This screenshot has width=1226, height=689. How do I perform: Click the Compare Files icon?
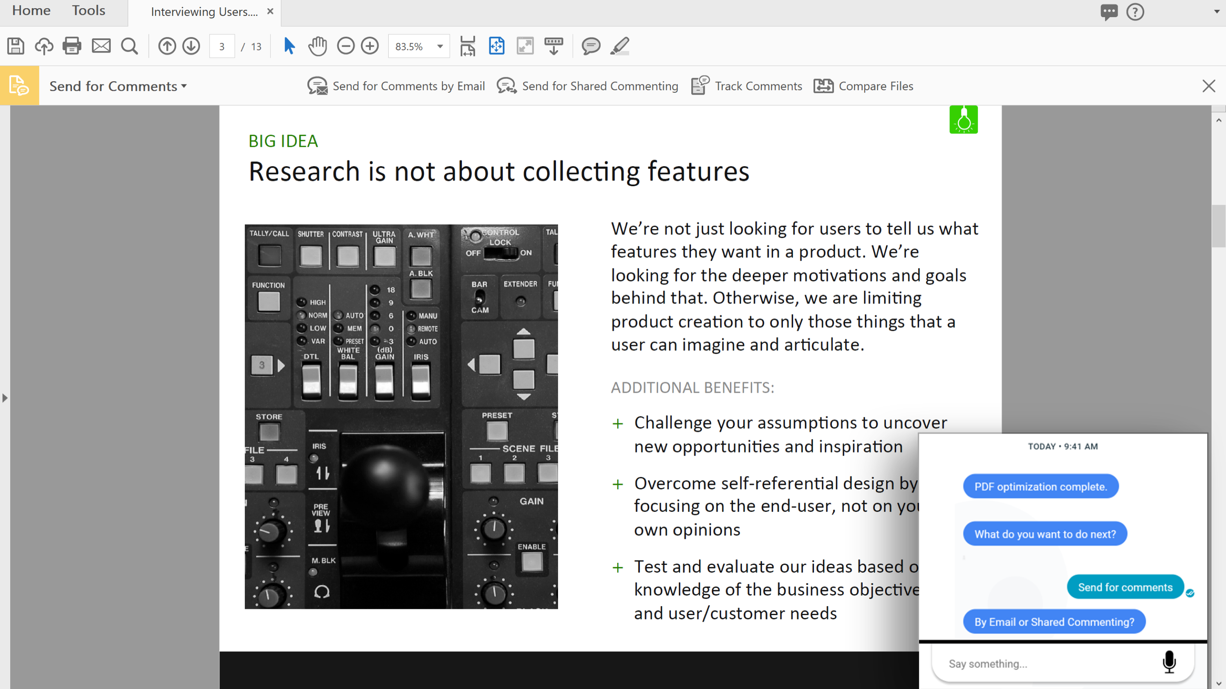click(x=823, y=86)
